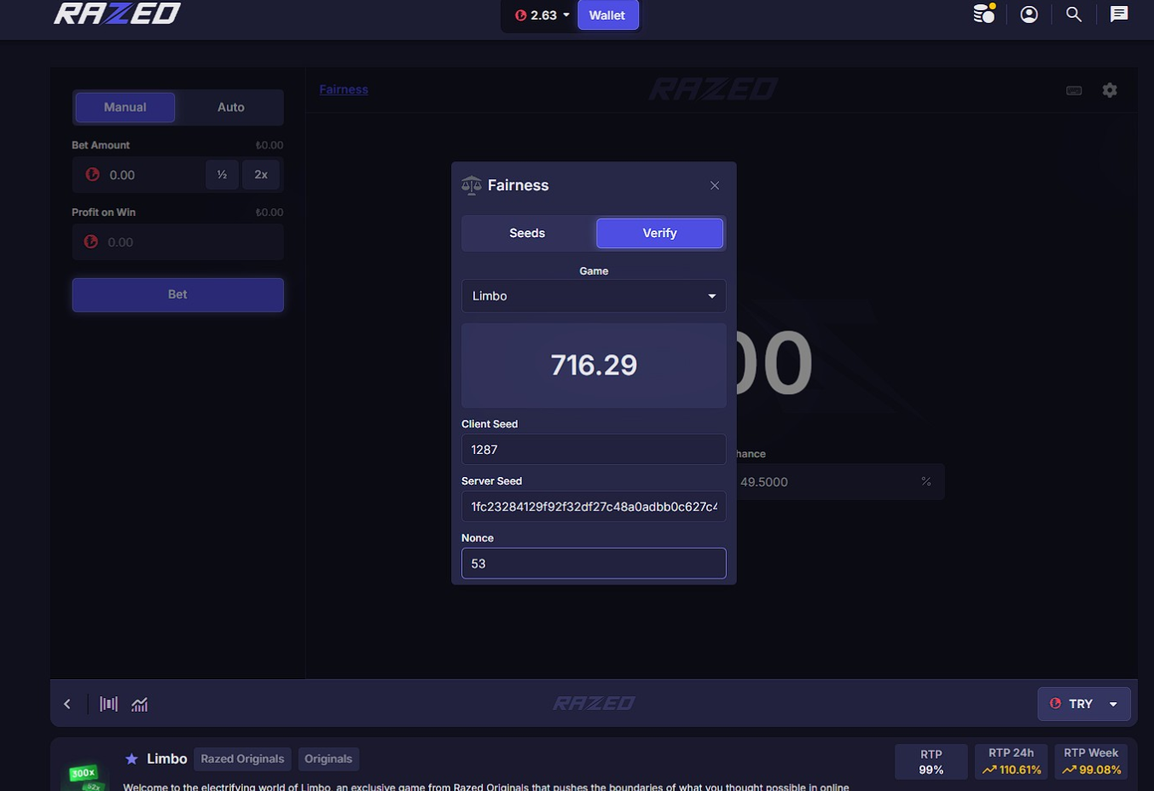The height and width of the screenshot is (791, 1154).
Task: Click the keyboard hotkeys icon
Action: 1074,90
